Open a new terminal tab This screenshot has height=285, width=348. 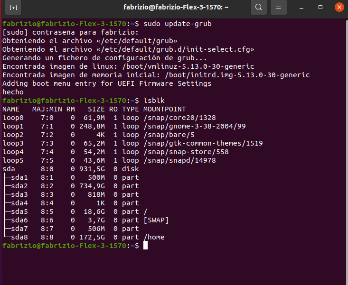(13, 8)
